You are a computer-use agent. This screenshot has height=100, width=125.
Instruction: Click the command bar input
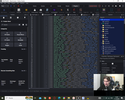point(47,91)
